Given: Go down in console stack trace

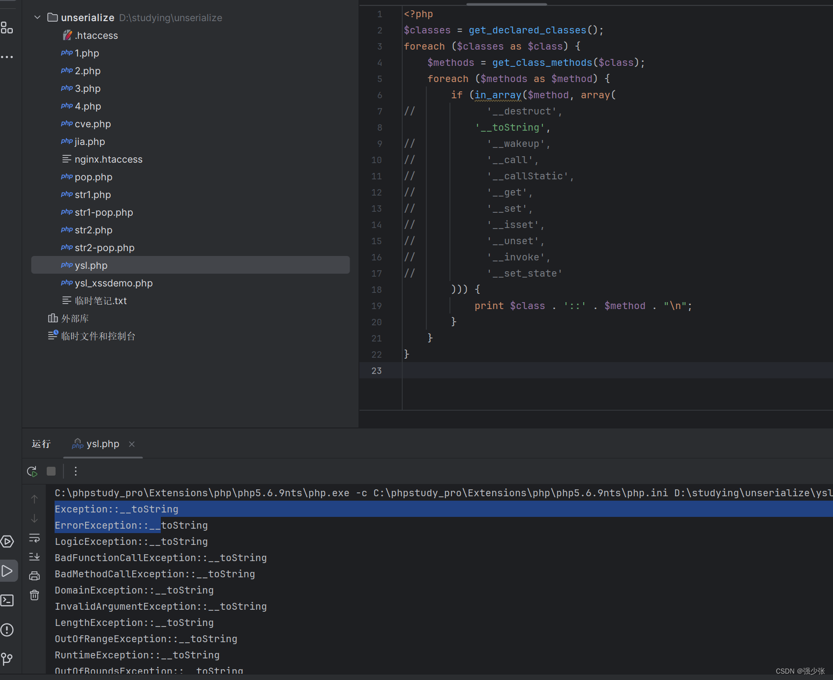Looking at the screenshot, I should coord(34,518).
